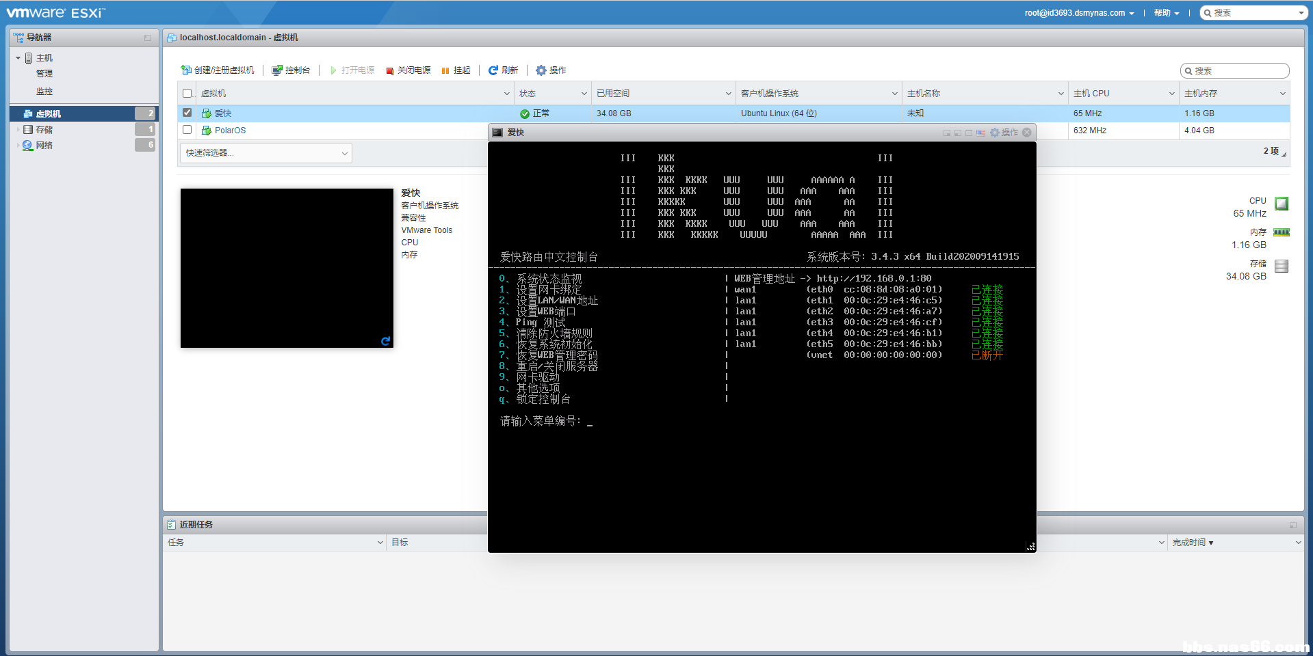Open the Quick filters (快速筛选器) dropdown
Screen dimensions: 1313x656
(266, 153)
